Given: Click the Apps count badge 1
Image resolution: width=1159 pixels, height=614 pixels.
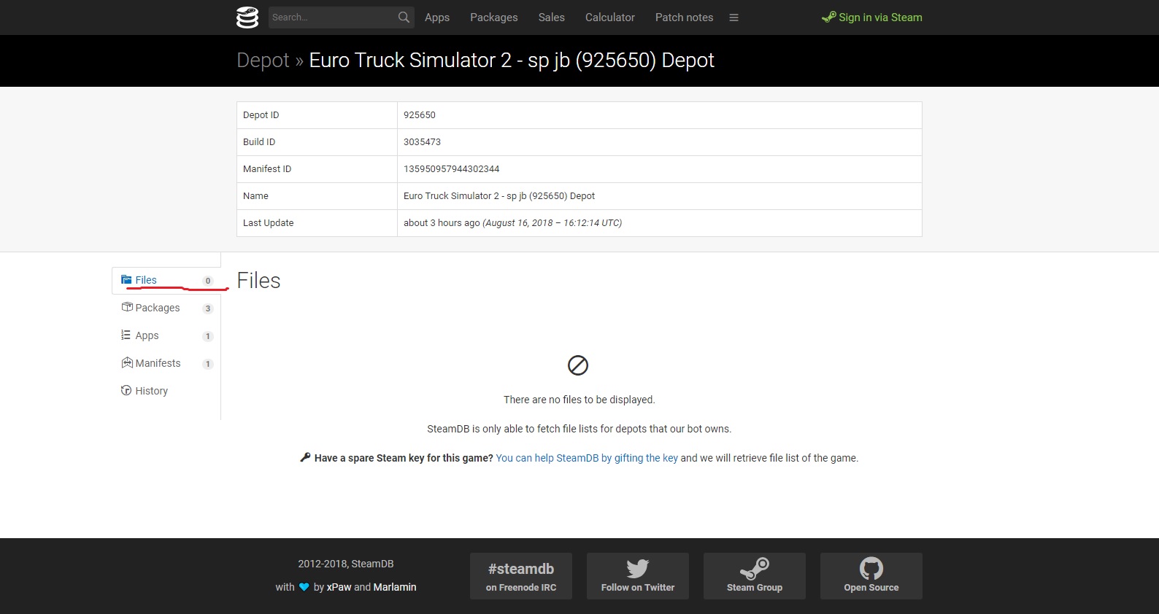Looking at the screenshot, I should click(x=208, y=336).
